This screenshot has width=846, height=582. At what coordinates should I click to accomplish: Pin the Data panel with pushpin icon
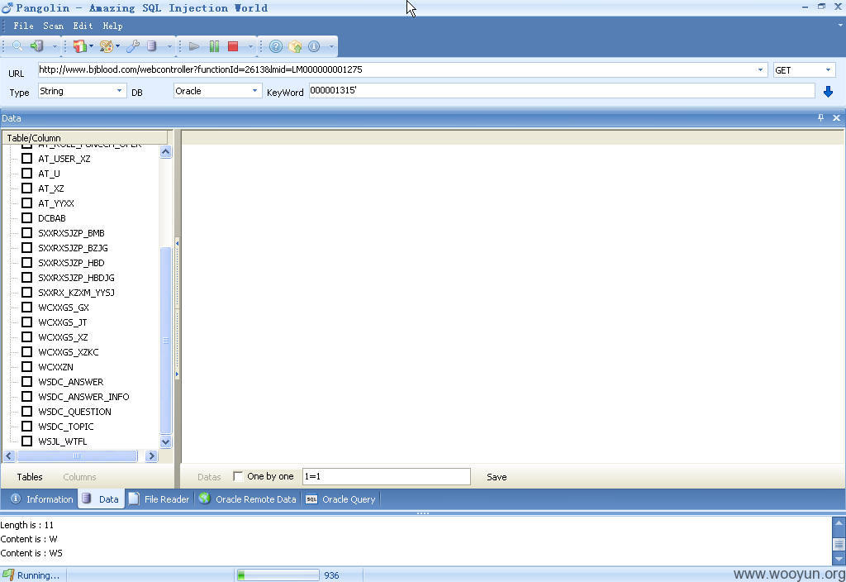(820, 117)
